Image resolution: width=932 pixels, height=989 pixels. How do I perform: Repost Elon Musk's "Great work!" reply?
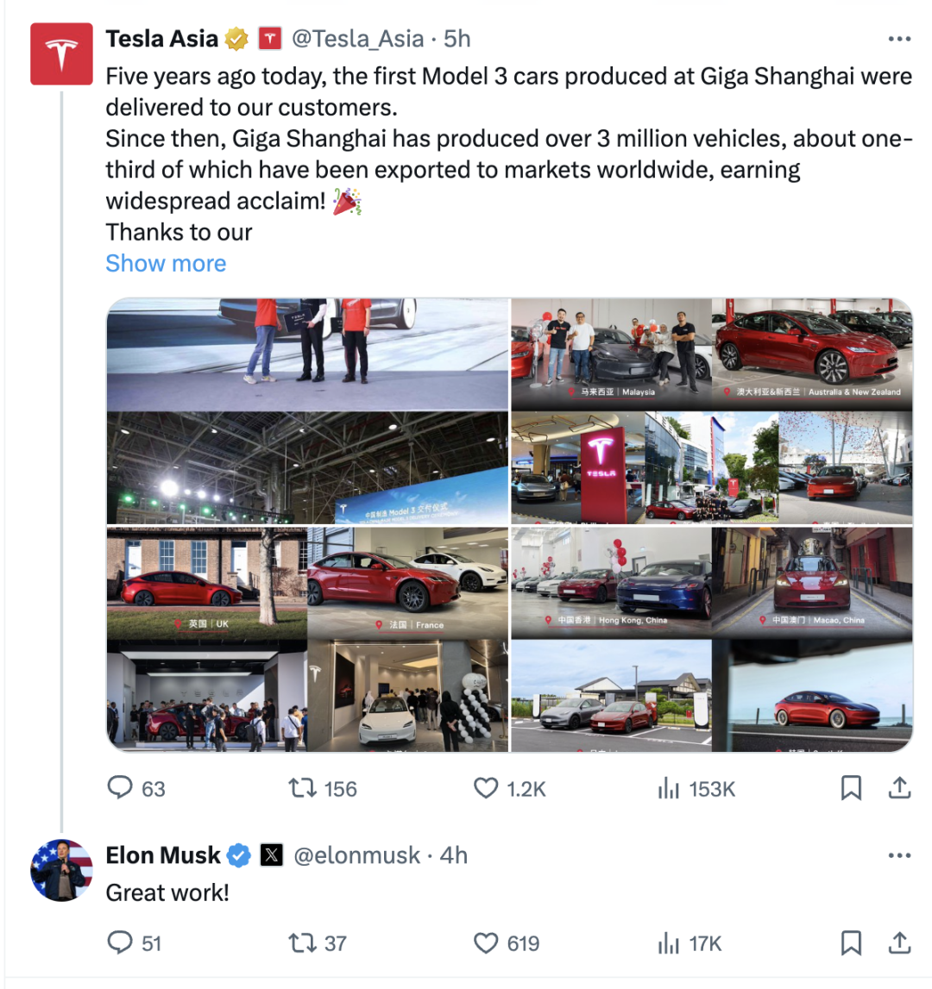[301, 943]
